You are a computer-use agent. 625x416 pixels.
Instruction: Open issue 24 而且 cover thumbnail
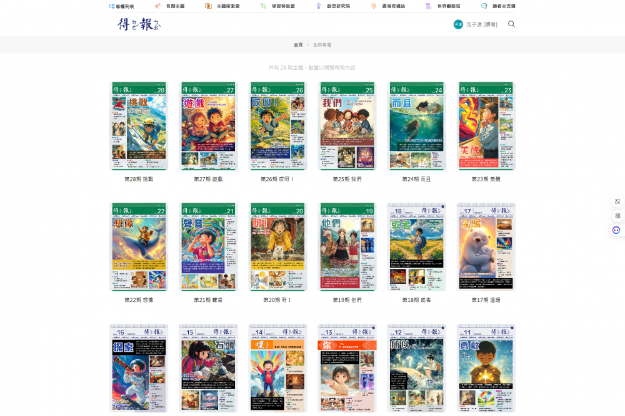[417, 126]
